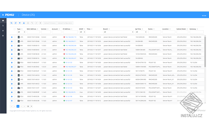
Task: Click the red status icon beside 192.168.208.223
Action: coord(64,50)
